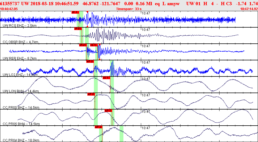Click the 10:47 time tick on RCS trace
Image resolution: width=258 pixels, height=142 pixels.
146,13
